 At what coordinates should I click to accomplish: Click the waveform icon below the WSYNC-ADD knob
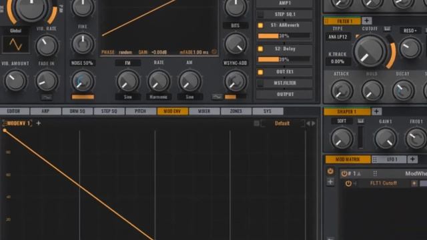(x=217, y=97)
